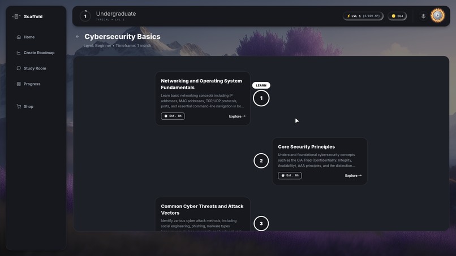Toggle light/dark theme sun icon
The width and height of the screenshot is (456, 256).
423,16
